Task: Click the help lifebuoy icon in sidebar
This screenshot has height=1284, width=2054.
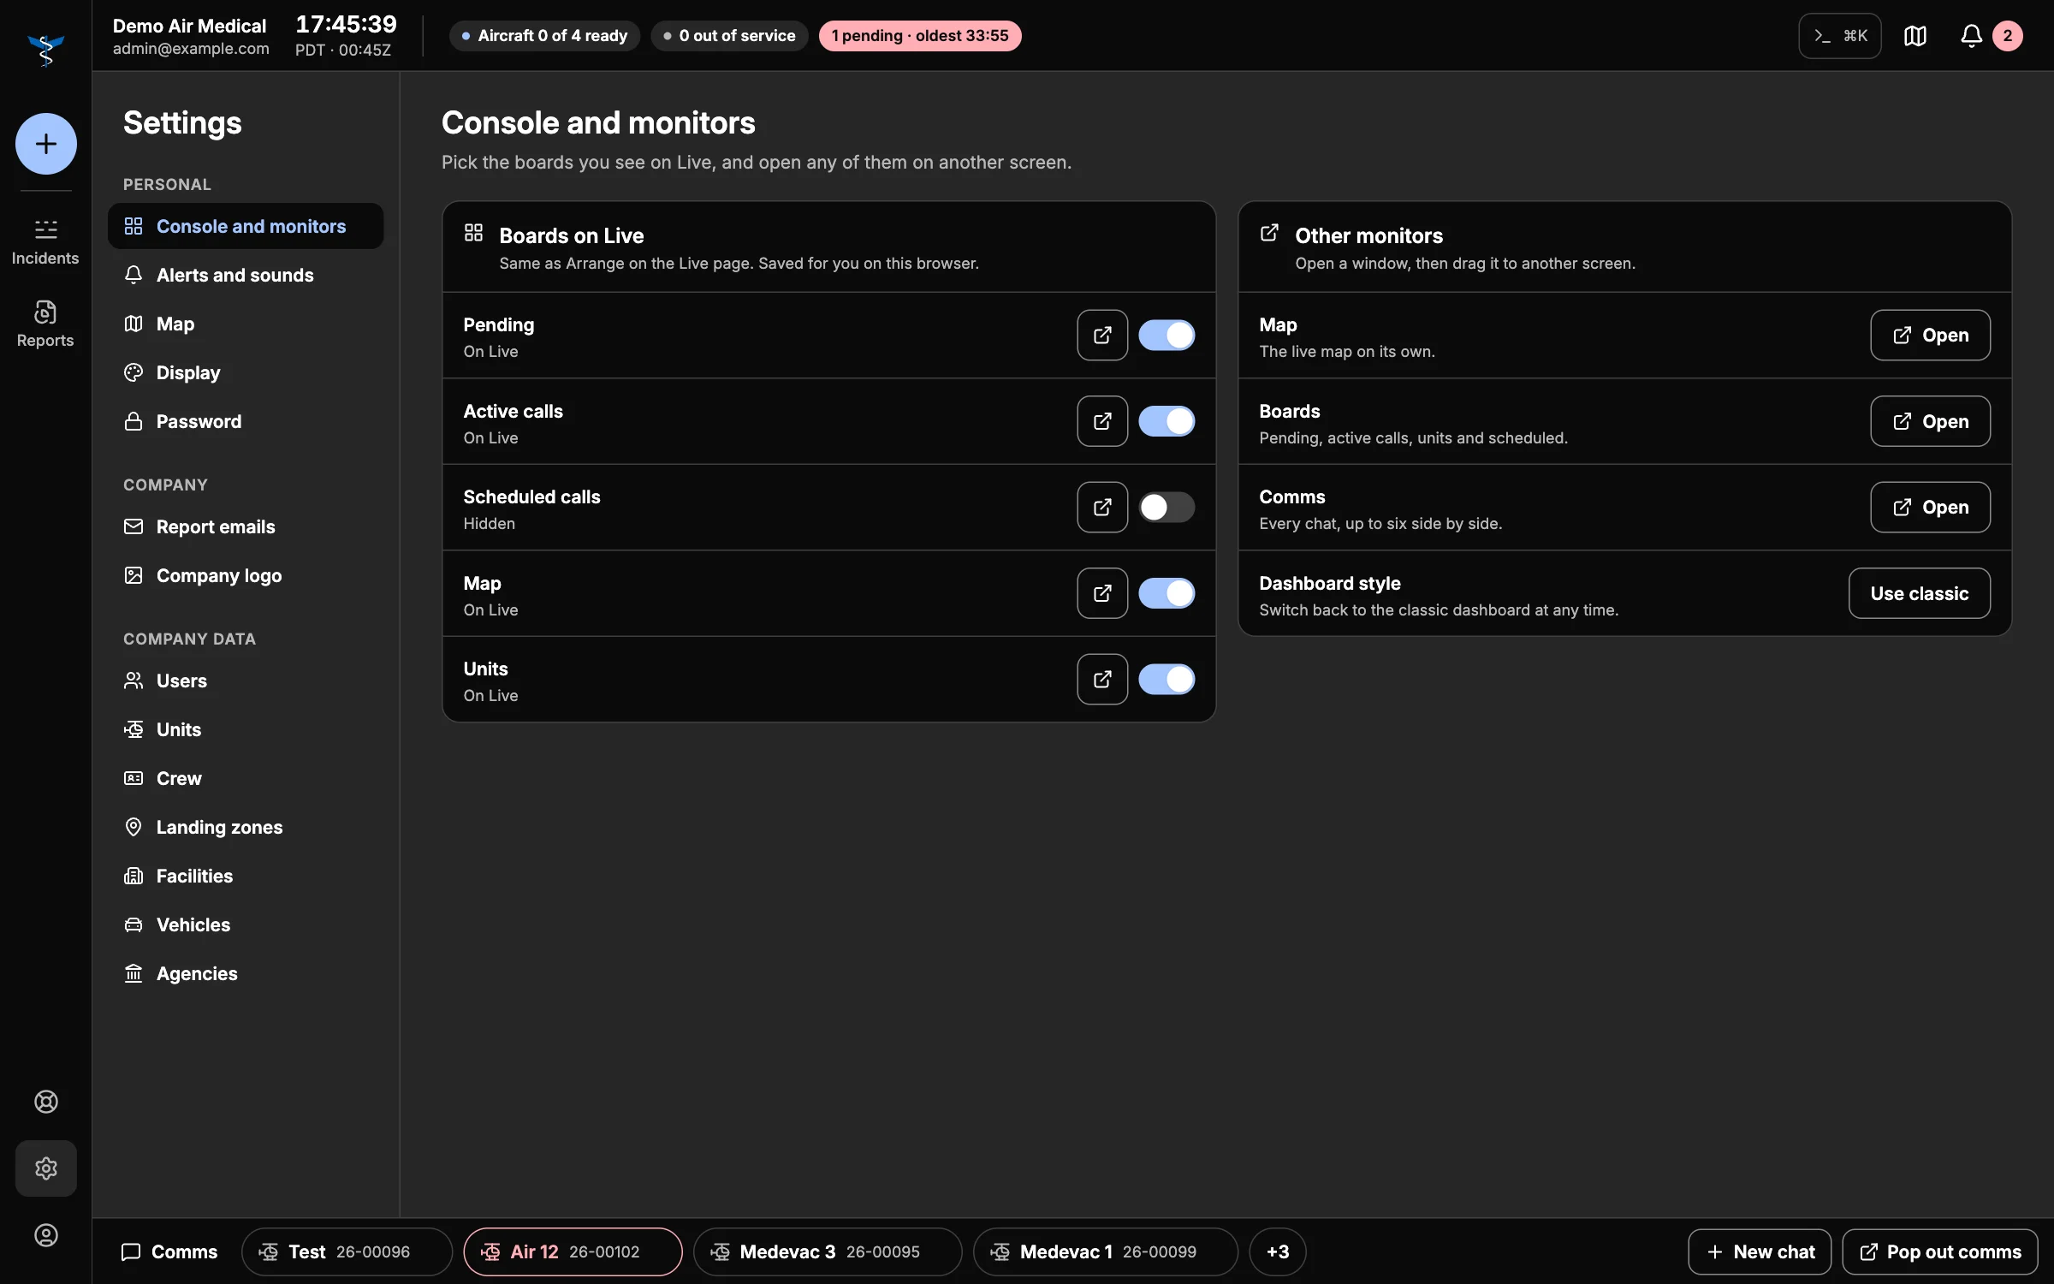Action: pyautogui.click(x=46, y=1102)
